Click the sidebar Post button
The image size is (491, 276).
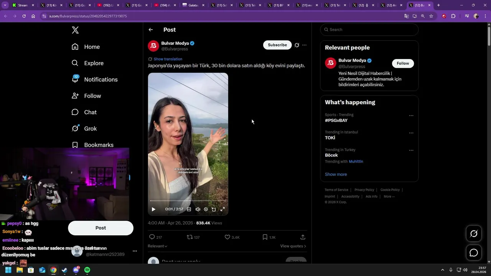(x=101, y=228)
